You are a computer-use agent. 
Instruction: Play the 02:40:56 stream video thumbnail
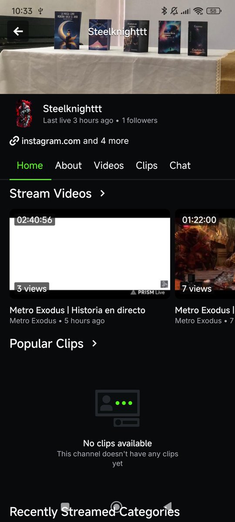[x=90, y=254]
